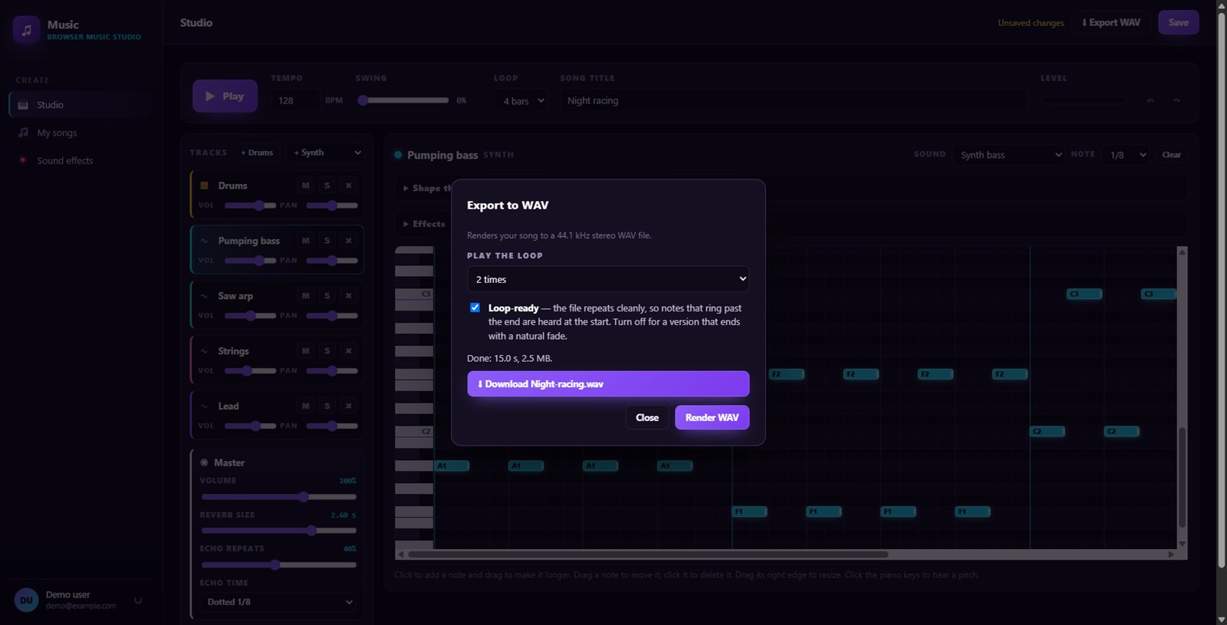Click the 'Unsaved changes' status text
This screenshot has height=625, width=1227.
coord(1031,23)
